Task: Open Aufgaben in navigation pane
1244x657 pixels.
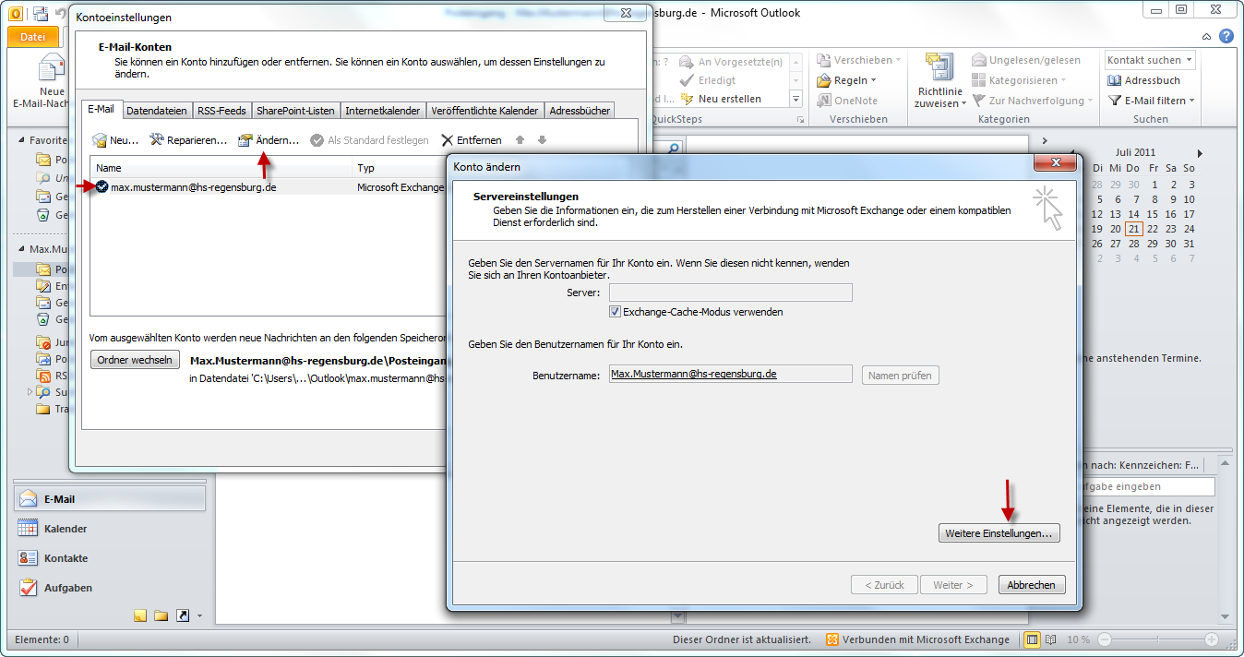Action: (109, 588)
